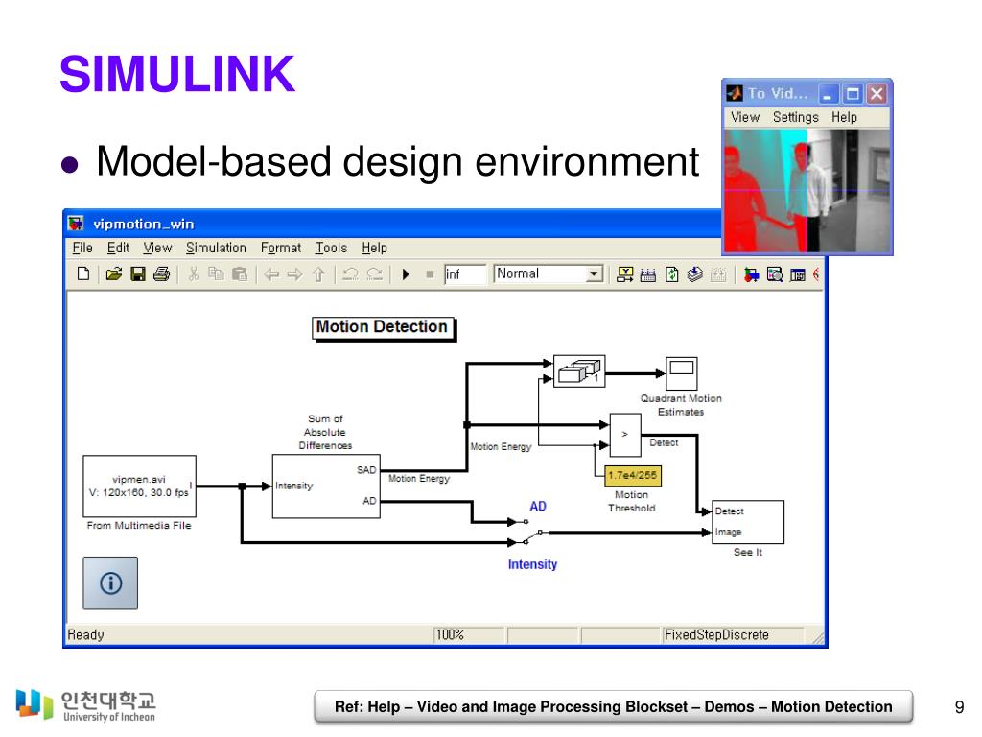This screenshot has width=982, height=737.
Task: Click the vipmotion_win title bar icon
Action: (76, 223)
